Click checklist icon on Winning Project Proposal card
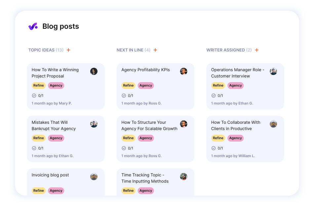This screenshot has width=314, height=204. pyautogui.click(x=34, y=96)
